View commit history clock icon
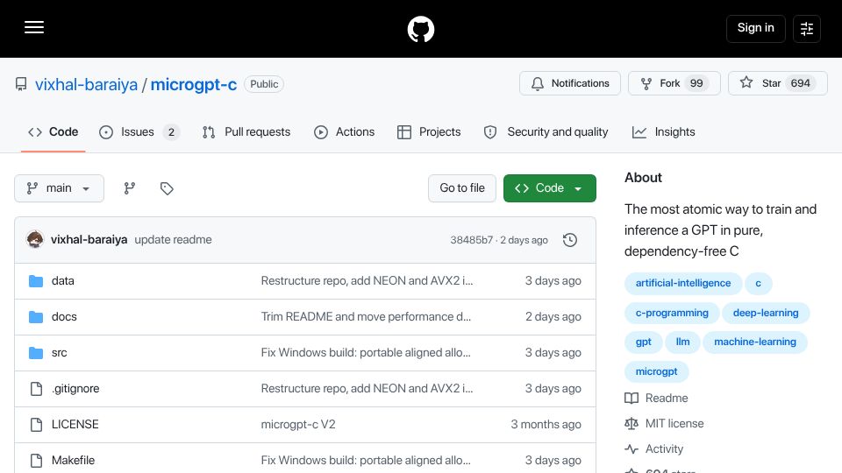The height and width of the screenshot is (473, 842). 570,240
